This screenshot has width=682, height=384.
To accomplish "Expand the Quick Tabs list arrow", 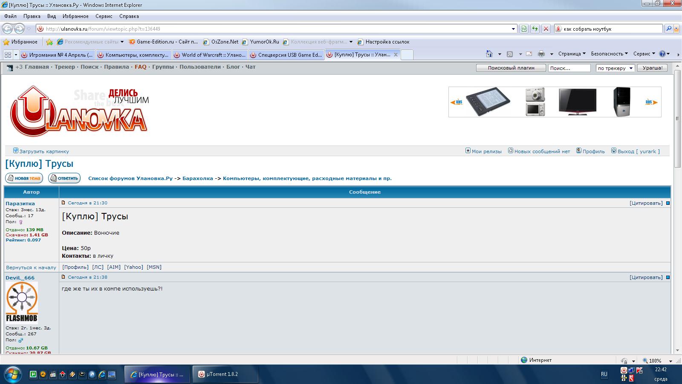I will pos(16,55).
